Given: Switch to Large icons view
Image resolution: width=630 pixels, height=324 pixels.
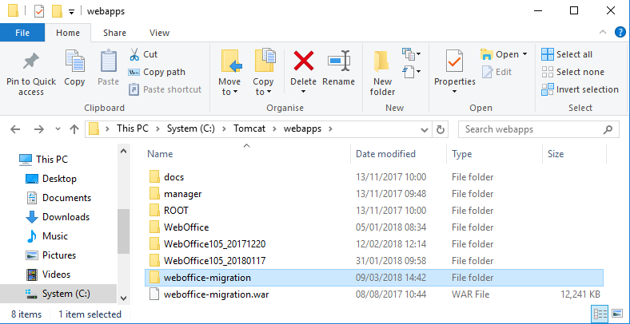Looking at the screenshot, I should click(616, 313).
